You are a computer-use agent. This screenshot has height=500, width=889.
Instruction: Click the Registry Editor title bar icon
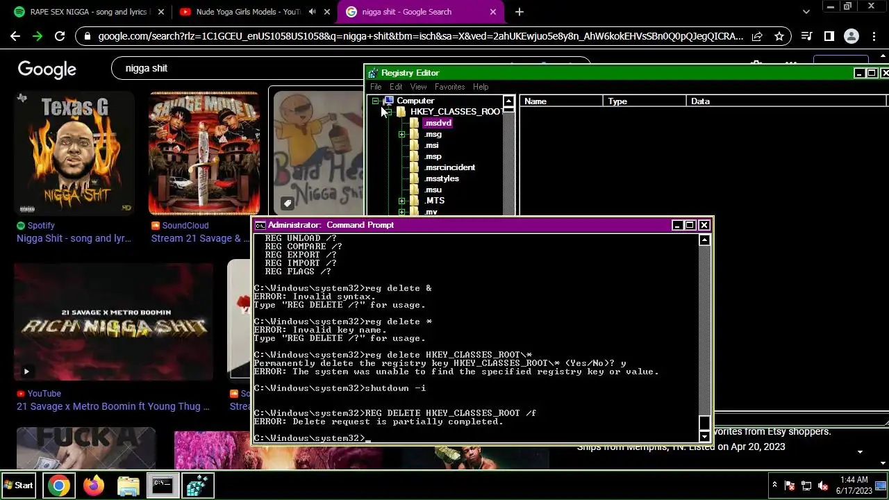tap(374, 73)
